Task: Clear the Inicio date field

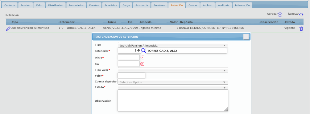Action: pos(142,57)
